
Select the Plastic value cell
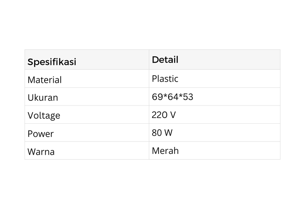(x=165, y=79)
